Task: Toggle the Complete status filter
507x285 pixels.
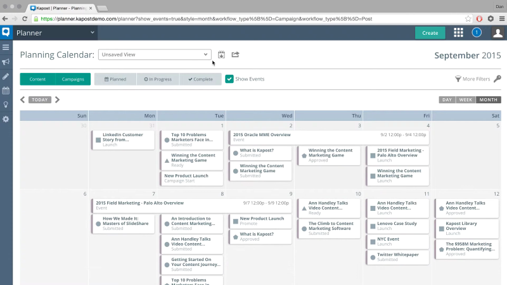Action: (x=200, y=79)
